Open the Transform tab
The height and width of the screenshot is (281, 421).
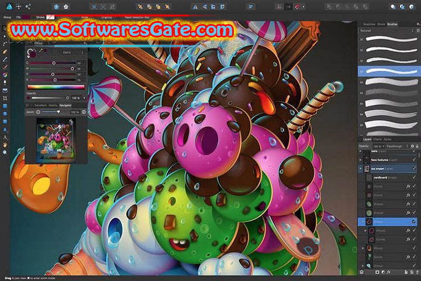point(40,105)
